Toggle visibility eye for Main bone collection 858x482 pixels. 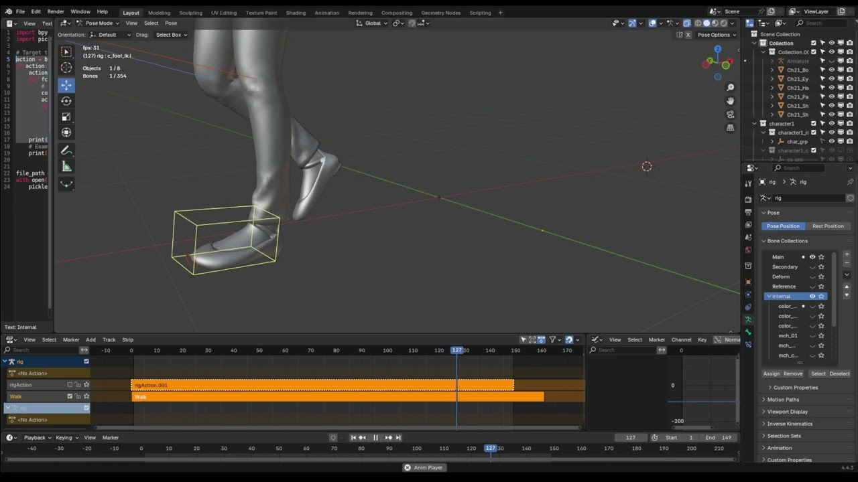pyautogui.click(x=812, y=257)
